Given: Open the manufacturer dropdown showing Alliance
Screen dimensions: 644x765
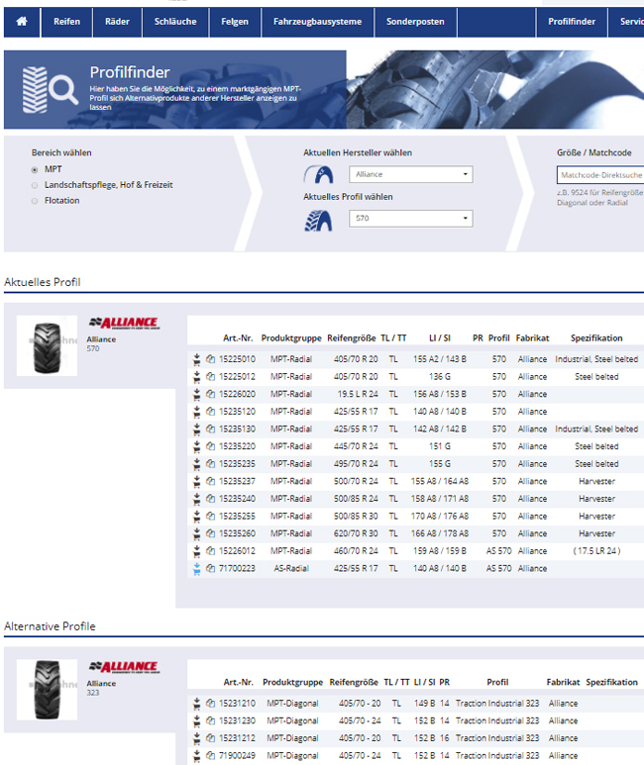Looking at the screenshot, I should tap(410, 174).
